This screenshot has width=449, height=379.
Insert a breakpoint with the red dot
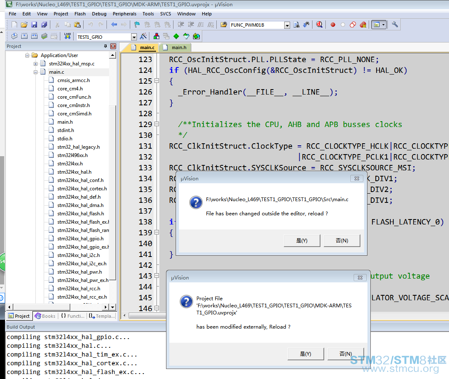[x=333, y=25]
